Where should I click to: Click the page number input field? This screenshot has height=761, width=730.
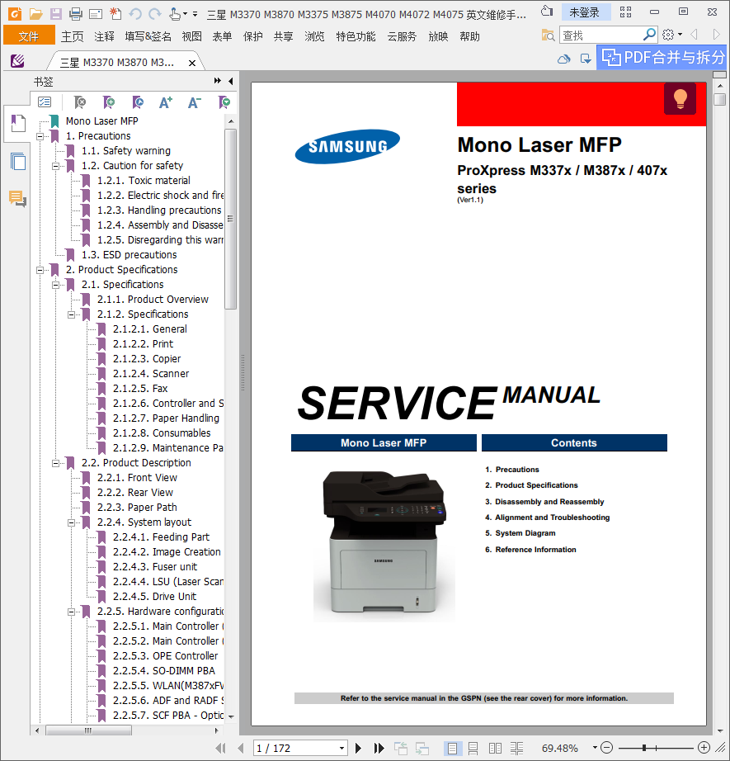295,748
